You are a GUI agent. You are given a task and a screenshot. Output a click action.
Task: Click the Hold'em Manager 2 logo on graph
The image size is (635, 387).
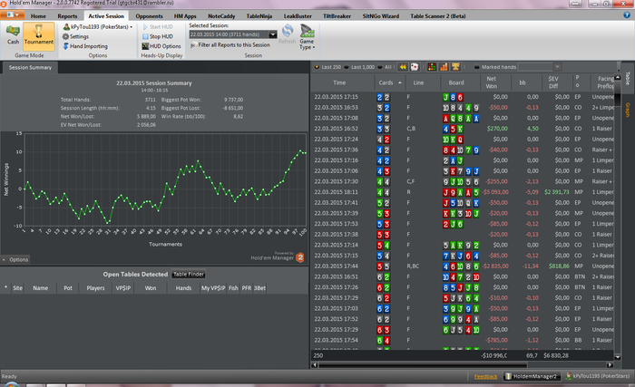[x=300, y=257]
